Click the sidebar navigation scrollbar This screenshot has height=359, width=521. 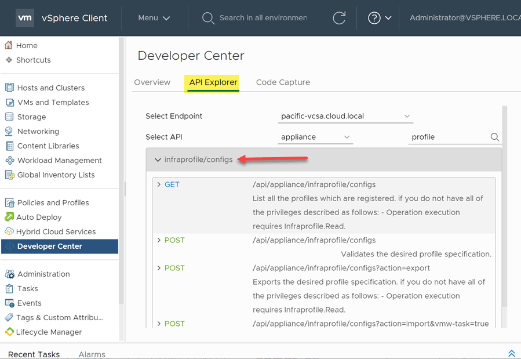(121, 170)
